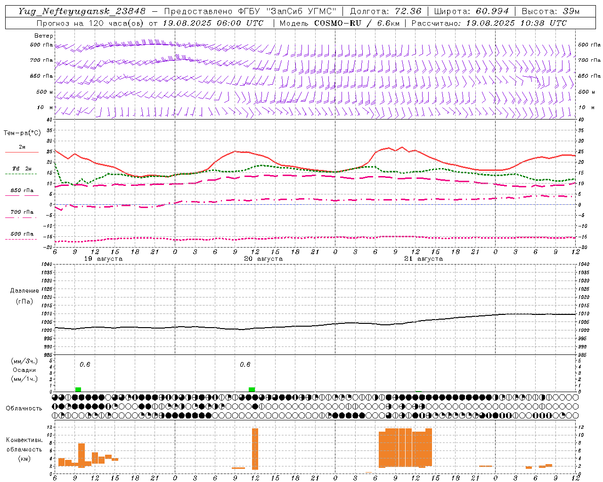603x482 pixels.
Task: Select the green precipitation bar on 20 августа
Action: (252, 389)
